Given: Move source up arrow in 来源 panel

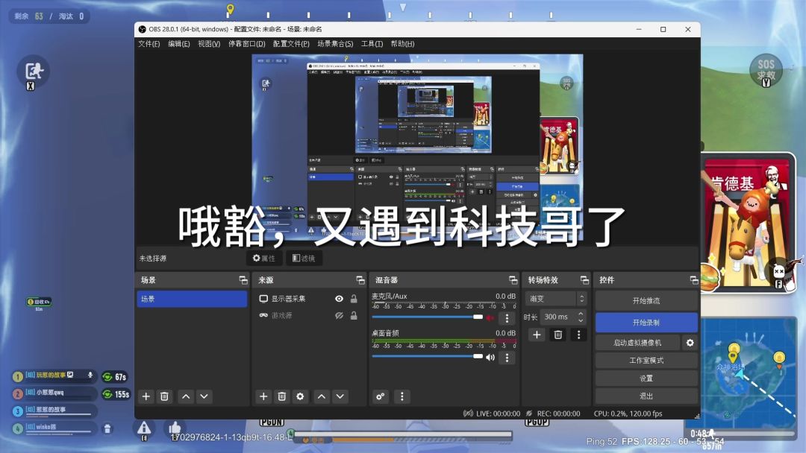Looking at the screenshot, I should (321, 396).
